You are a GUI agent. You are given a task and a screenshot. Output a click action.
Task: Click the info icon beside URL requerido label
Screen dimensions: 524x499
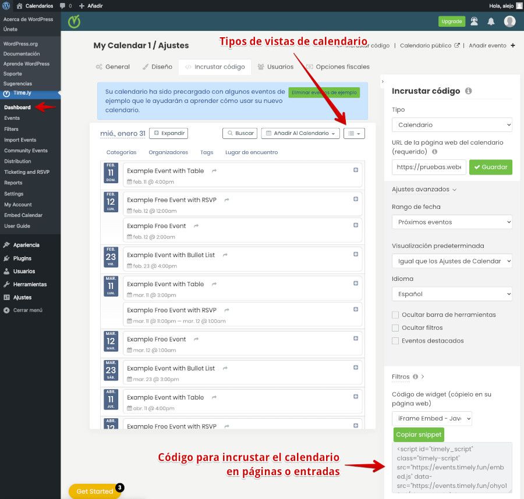pos(434,152)
